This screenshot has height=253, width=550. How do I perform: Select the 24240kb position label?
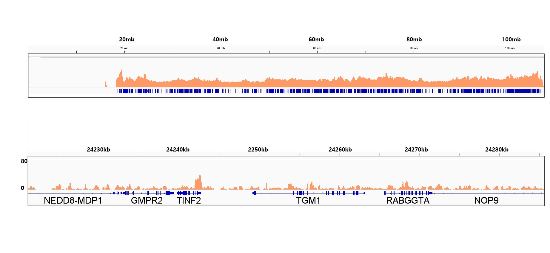(x=178, y=149)
